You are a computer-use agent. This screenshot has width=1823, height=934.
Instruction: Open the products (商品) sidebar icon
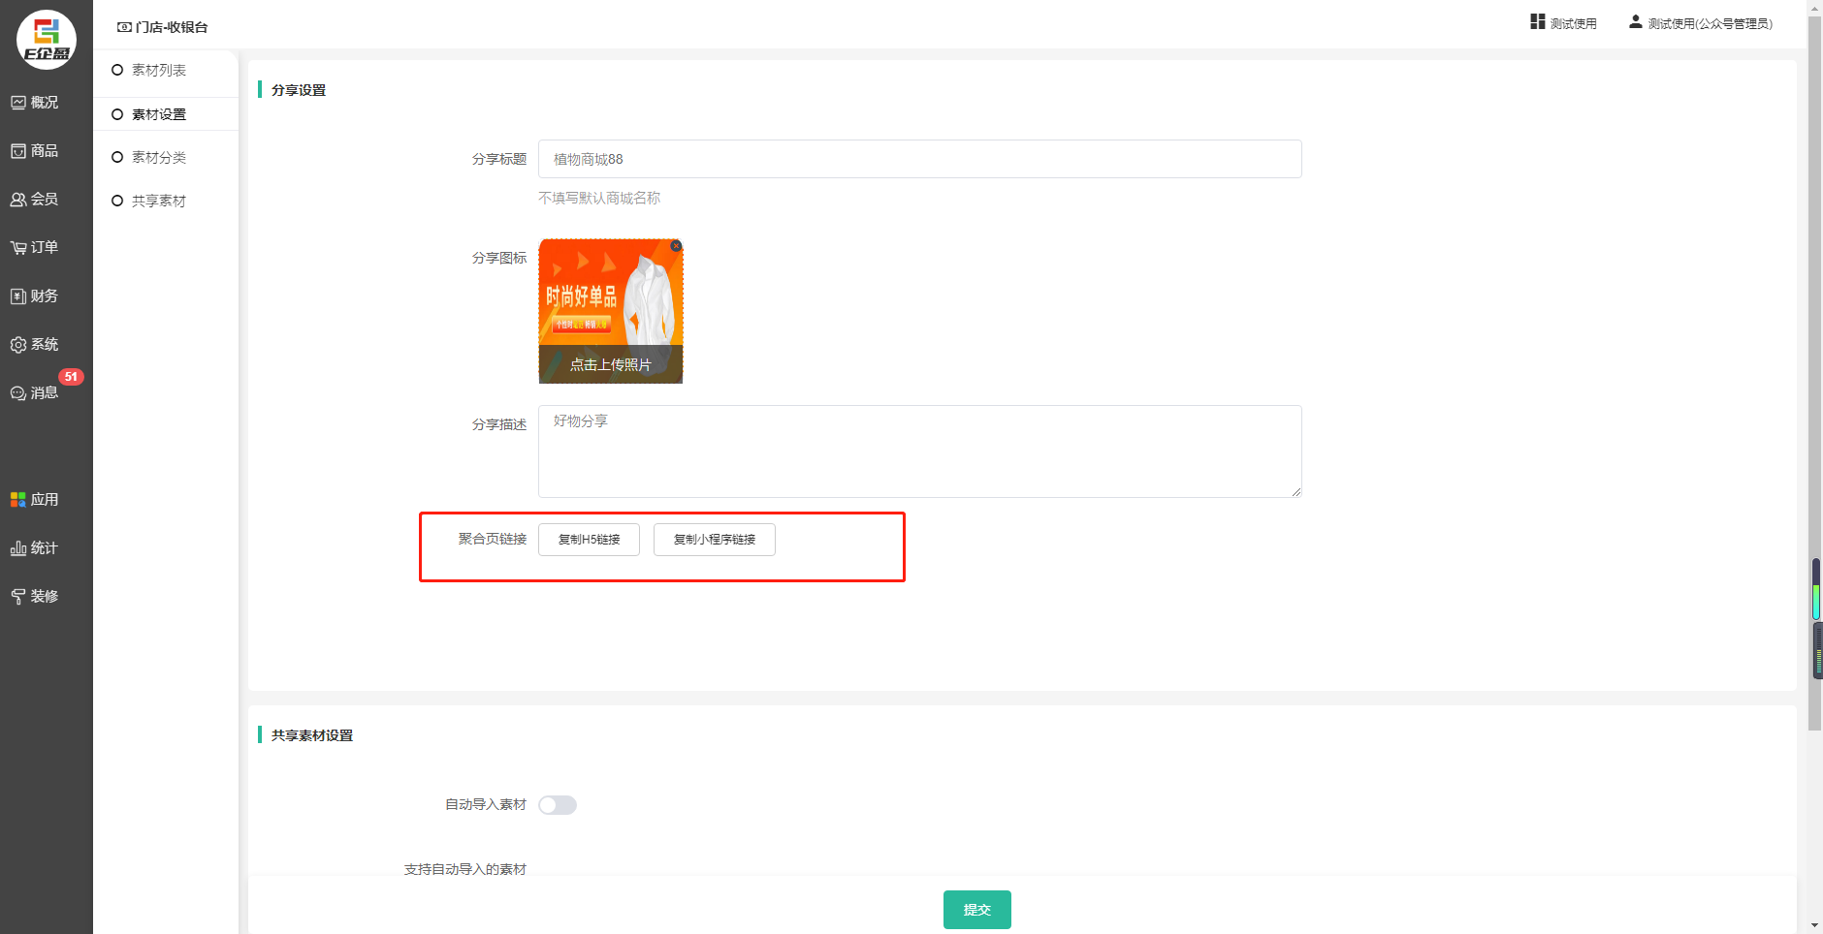[18, 151]
